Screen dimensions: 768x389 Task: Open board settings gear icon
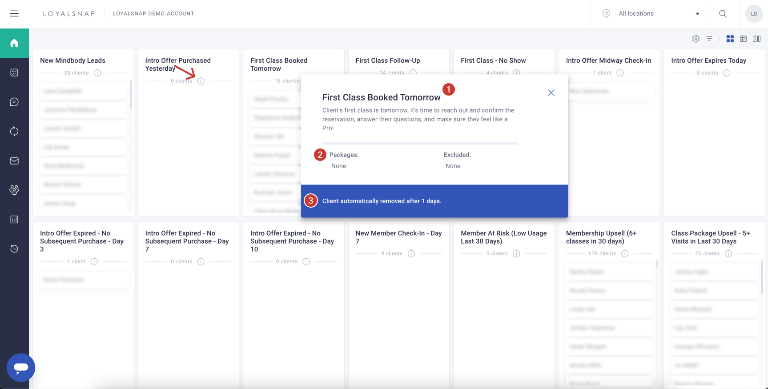(x=696, y=39)
